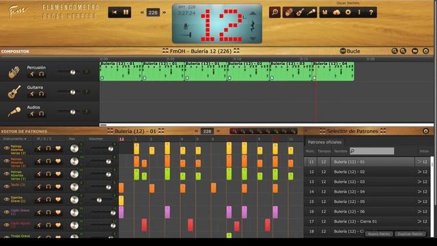Select pattern row Bulería (12) - 05
This screenshot has height=246, width=437.
pyautogui.click(x=367, y=202)
